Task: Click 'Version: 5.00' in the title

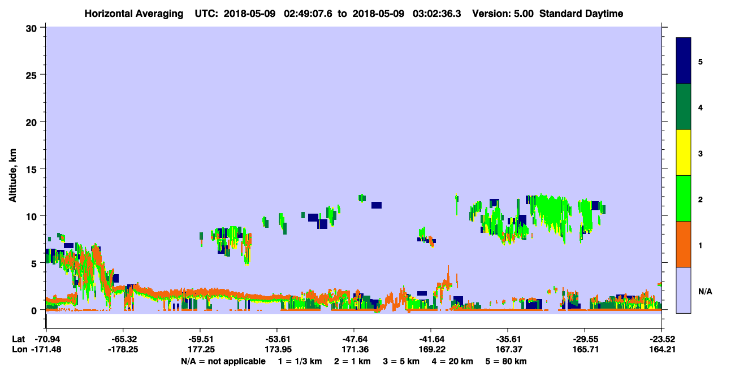Action: tap(504, 14)
